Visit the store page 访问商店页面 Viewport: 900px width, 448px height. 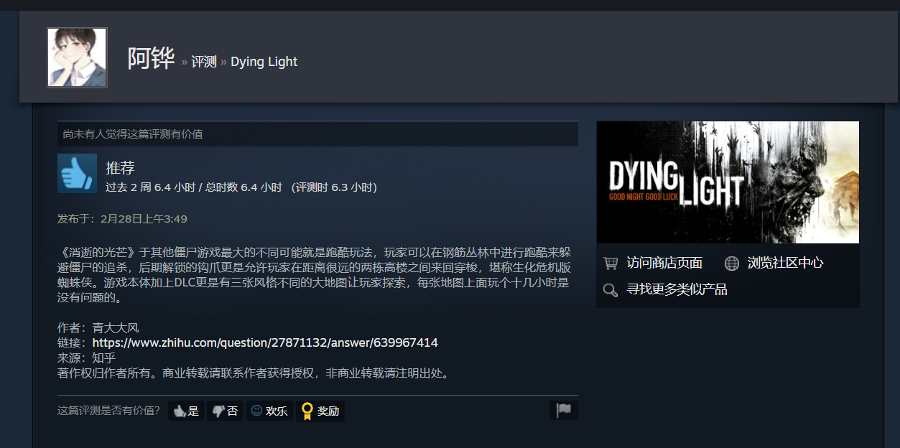(x=664, y=263)
